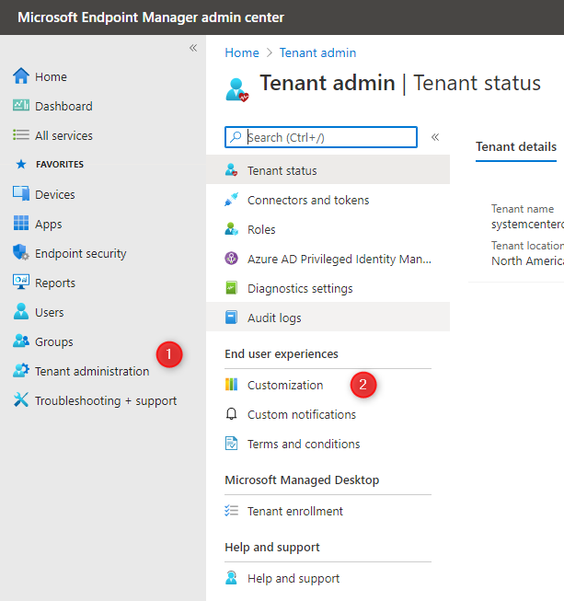
Task: Click Microsoft Endpoint Manager admin center title
Action: (151, 17)
